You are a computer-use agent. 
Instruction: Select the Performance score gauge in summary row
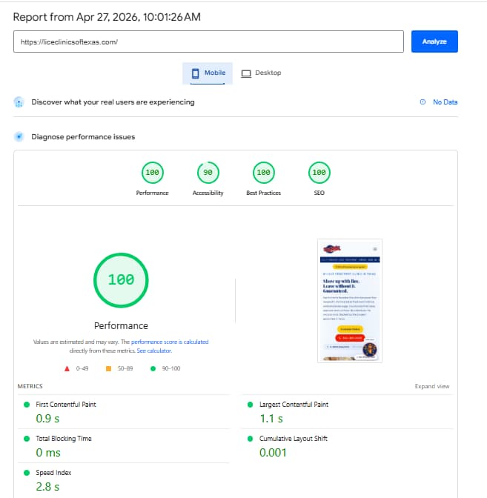tap(153, 173)
